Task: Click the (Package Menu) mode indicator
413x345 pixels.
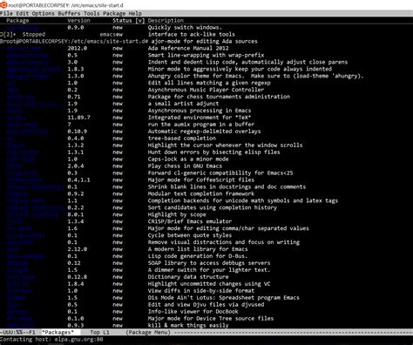Action: coord(148,332)
